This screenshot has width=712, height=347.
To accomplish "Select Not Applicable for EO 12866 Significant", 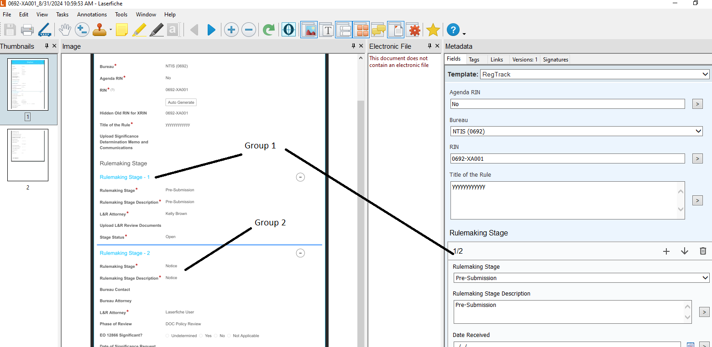I will [229, 336].
